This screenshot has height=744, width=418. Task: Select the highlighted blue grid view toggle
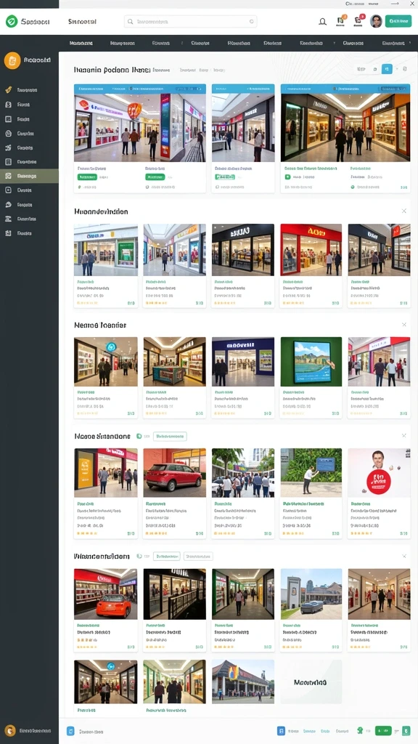click(388, 69)
